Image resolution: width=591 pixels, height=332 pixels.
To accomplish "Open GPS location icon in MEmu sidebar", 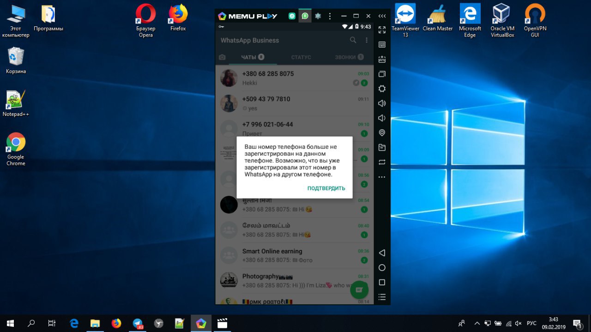I will point(382,133).
